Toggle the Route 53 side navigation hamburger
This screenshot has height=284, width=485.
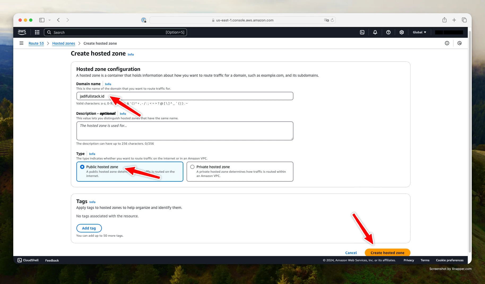[21, 43]
